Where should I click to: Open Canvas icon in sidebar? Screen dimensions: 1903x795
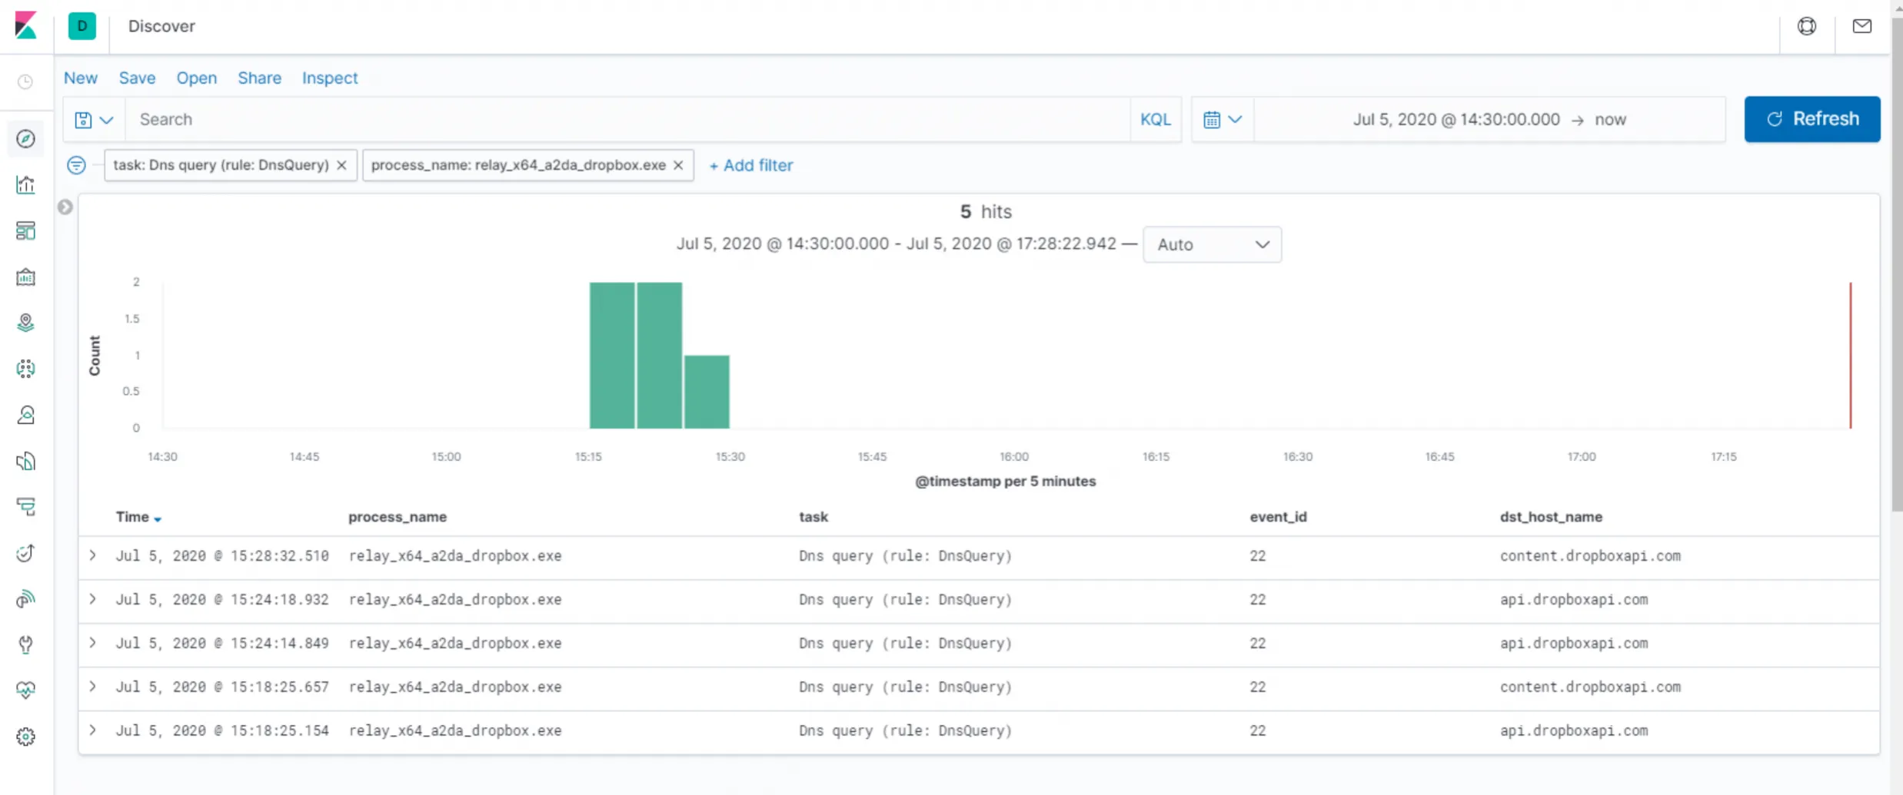pyautogui.click(x=25, y=277)
